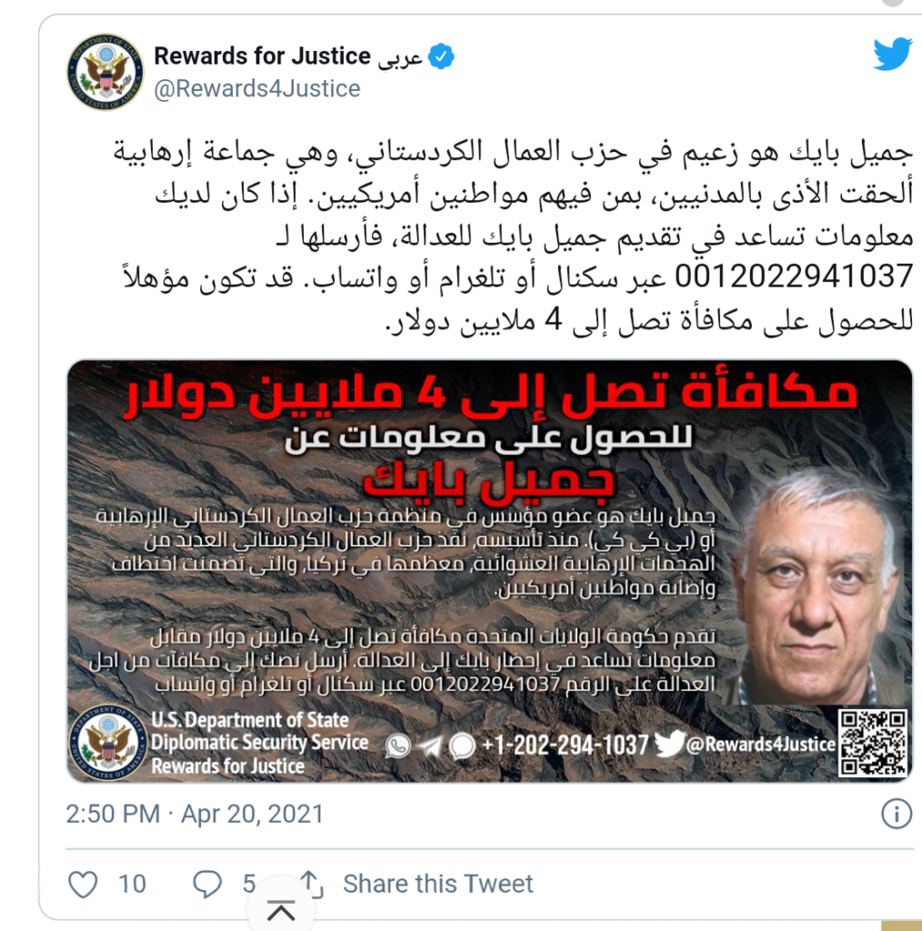Open tweet info circle icon
Viewport: 922px width, 931px height.
coord(896,814)
